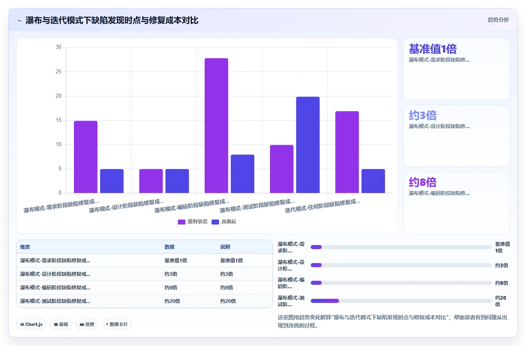Viewport: 526px width, 346px height.
Task: Click the 瀑布模式-需求阶… progress bar
Action: click(x=401, y=247)
